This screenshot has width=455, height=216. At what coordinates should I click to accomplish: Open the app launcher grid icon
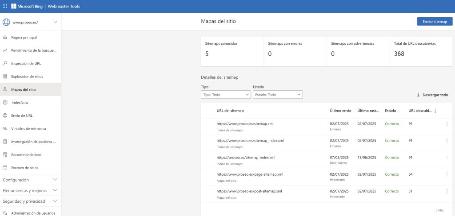pyautogui.click(x=5, y=6)
